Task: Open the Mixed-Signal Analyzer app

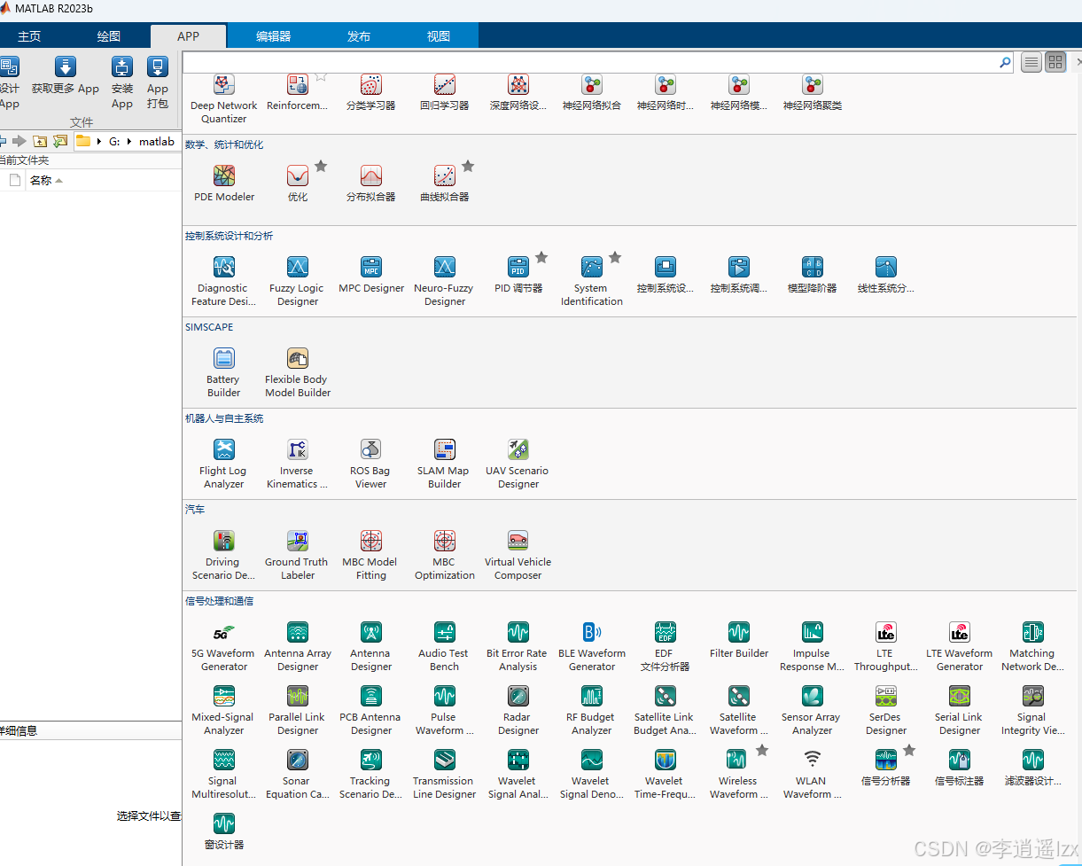Action: [224, 710]
